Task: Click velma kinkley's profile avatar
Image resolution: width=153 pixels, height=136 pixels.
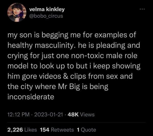Action: (16, 13)
